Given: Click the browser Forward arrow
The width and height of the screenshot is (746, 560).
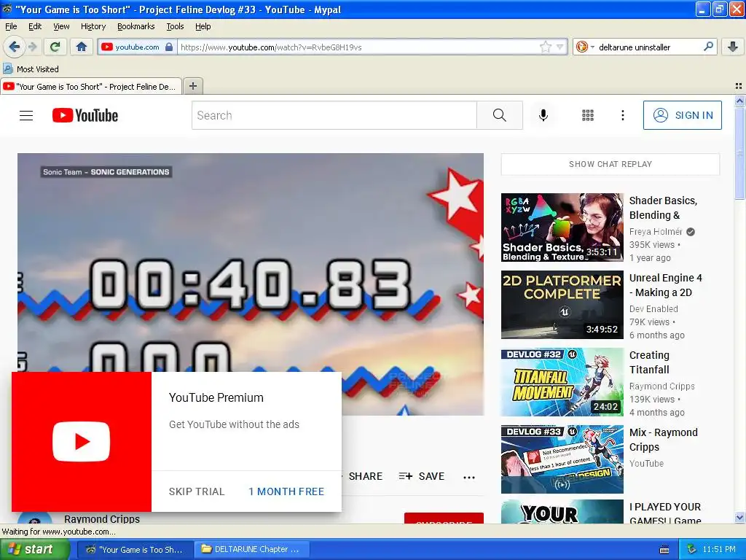Looking at the screenshot, I should pos(32,47).
